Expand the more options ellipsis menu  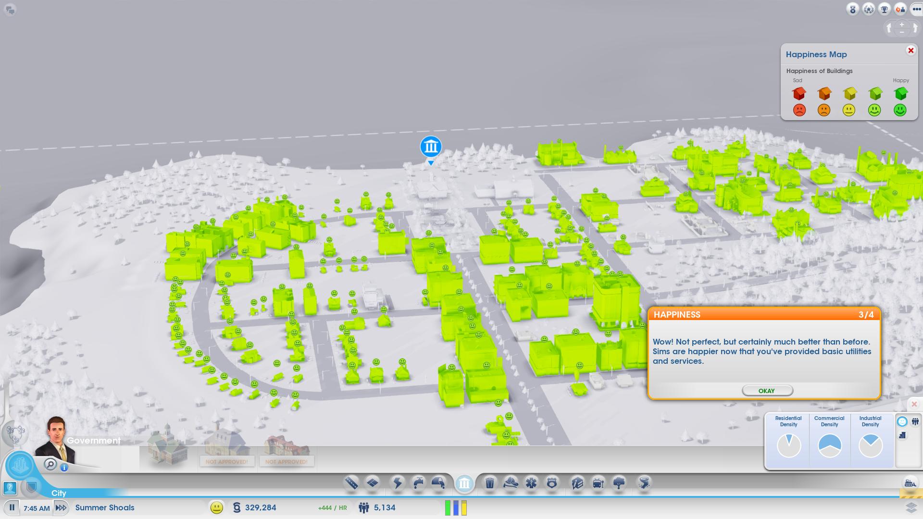click(x=915, y=9)
